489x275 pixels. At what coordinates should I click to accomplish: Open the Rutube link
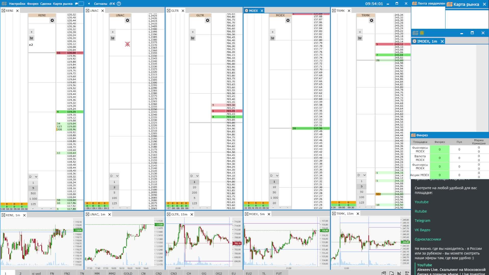pos(420,211)
